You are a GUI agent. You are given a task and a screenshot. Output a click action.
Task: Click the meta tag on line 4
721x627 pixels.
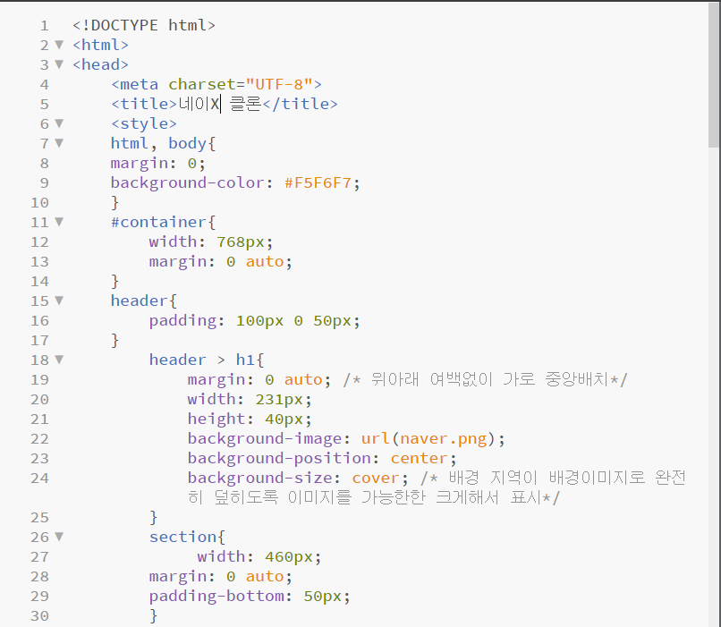(x=216, y=84)
